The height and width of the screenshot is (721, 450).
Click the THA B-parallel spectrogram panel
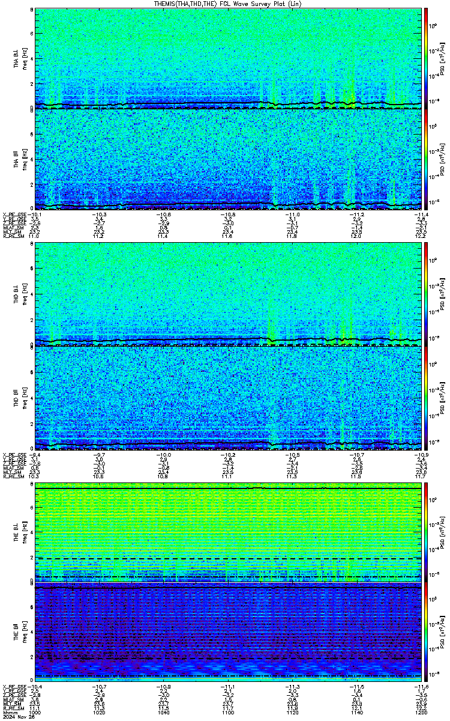(227, 159)
